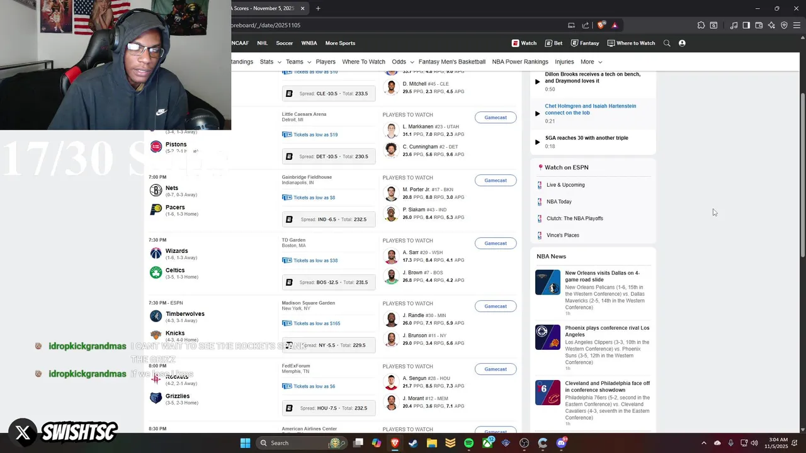Open the Brave Wallet icon

[x=759, y=25]
